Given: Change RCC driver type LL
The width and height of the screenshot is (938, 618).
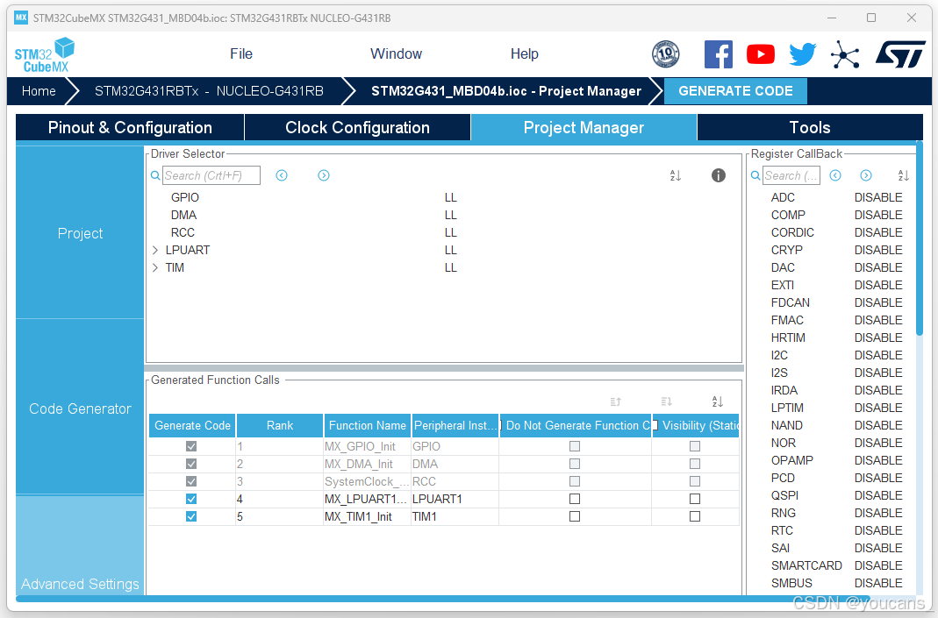Looking at the screenshot, I should (x=450, y=232).
